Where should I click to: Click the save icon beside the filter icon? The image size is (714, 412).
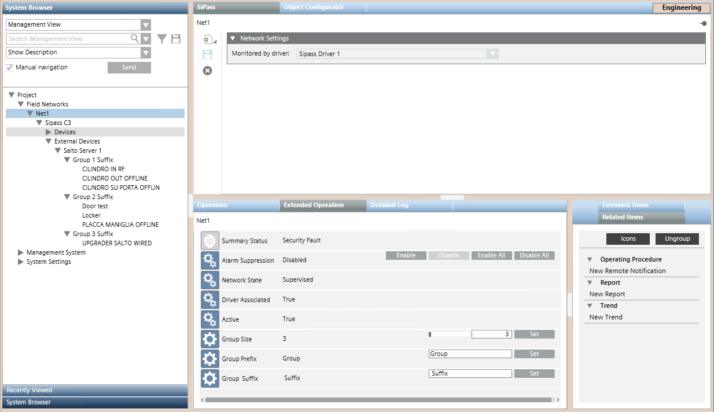176,38
